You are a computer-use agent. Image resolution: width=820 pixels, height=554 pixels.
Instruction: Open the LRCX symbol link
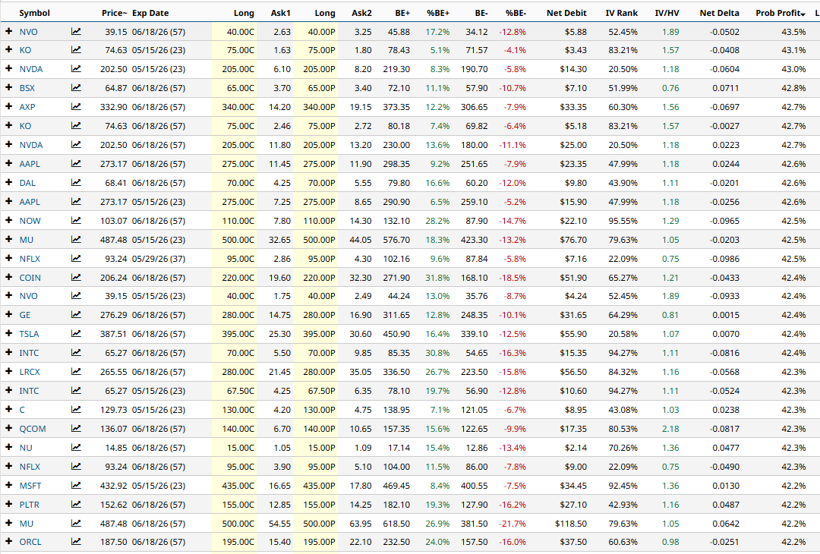30,372
